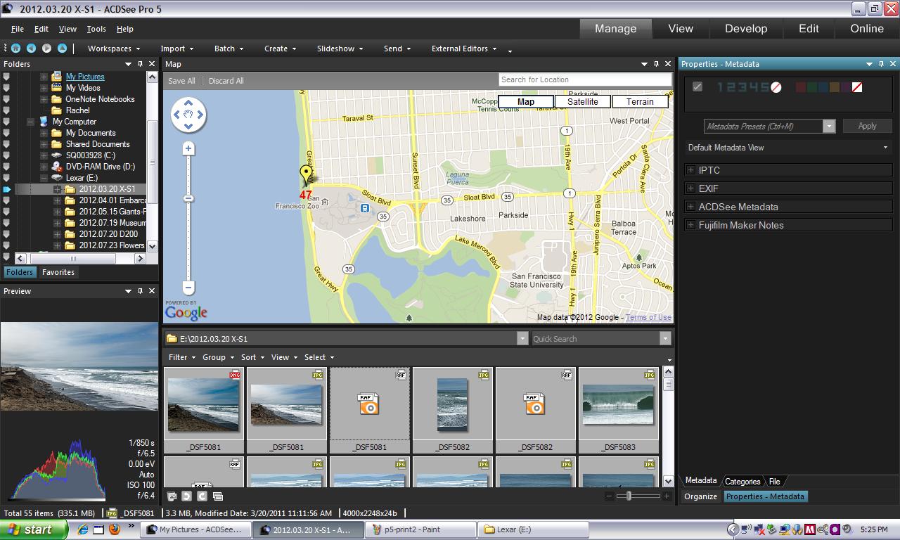This screenshot has width=900, height=540.
Task: Open the Tools menu
Action: tap(96, 29)
